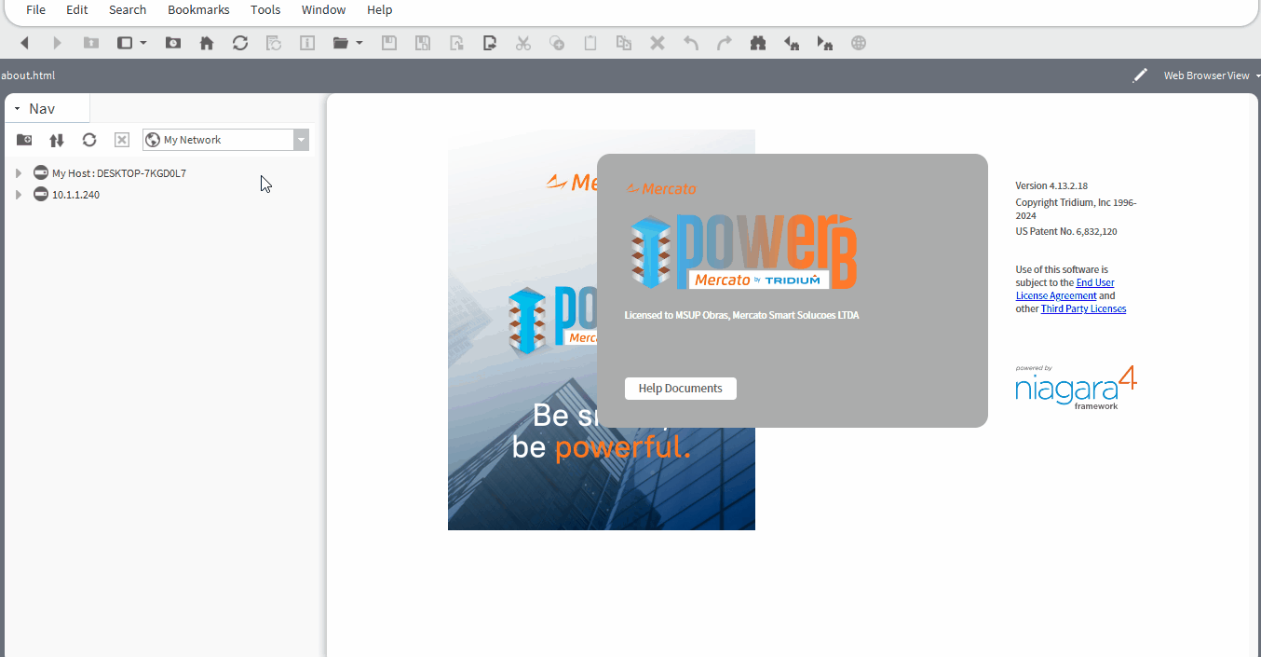Select My Host: DESKTOP-7KGD0L7 in tree
Viewport: 1261px width, 657px height.
tap(119, 173)
